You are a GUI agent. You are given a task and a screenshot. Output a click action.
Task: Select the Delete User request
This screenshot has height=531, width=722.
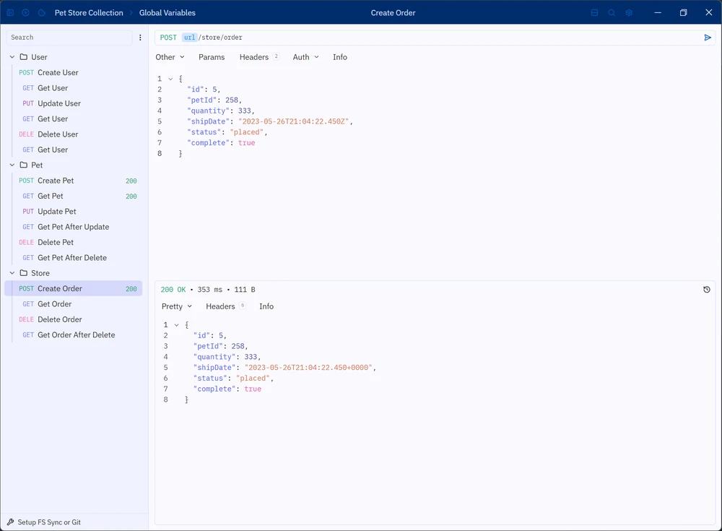[x=74, y=134]
